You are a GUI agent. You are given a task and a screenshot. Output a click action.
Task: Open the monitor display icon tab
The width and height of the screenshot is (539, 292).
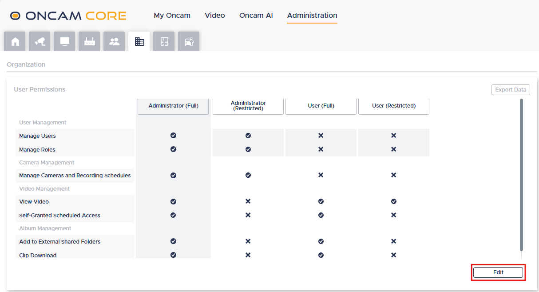point(65,41)
